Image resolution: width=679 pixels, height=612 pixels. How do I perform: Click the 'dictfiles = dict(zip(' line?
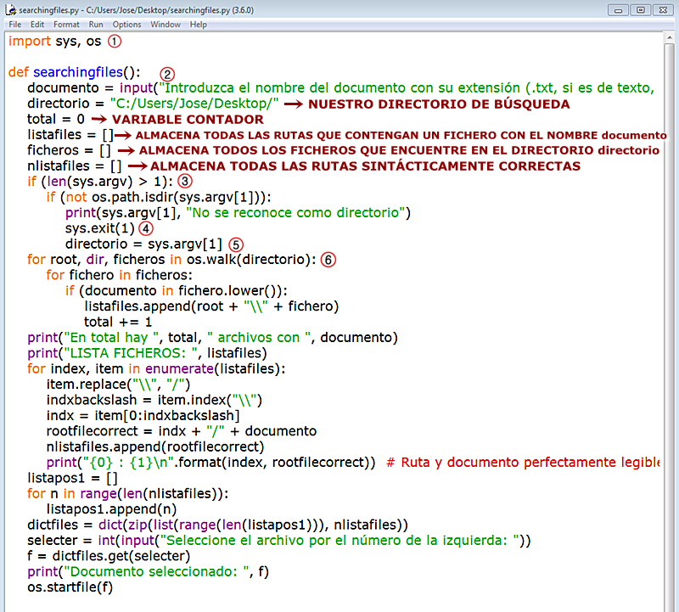[x=217, y=525]
